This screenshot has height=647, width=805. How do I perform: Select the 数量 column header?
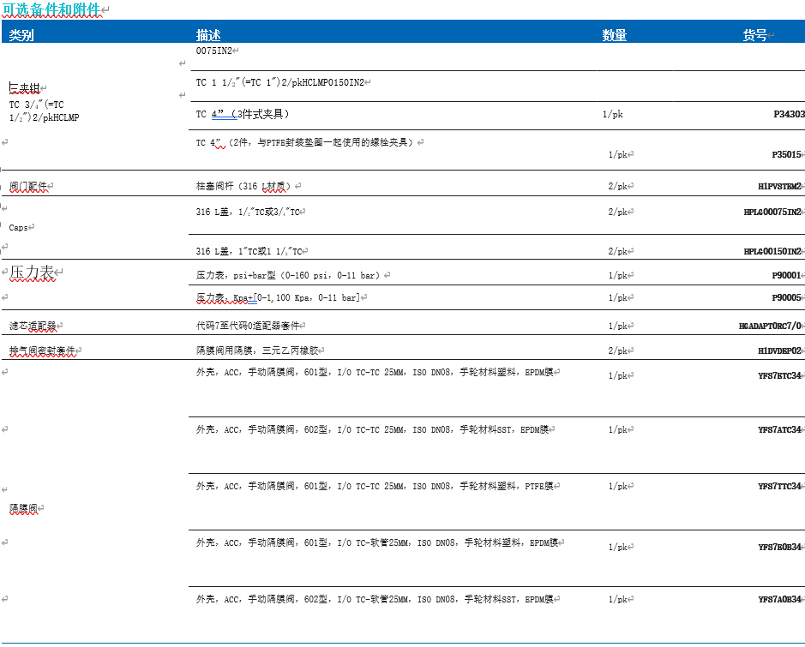tap(614, 35)
